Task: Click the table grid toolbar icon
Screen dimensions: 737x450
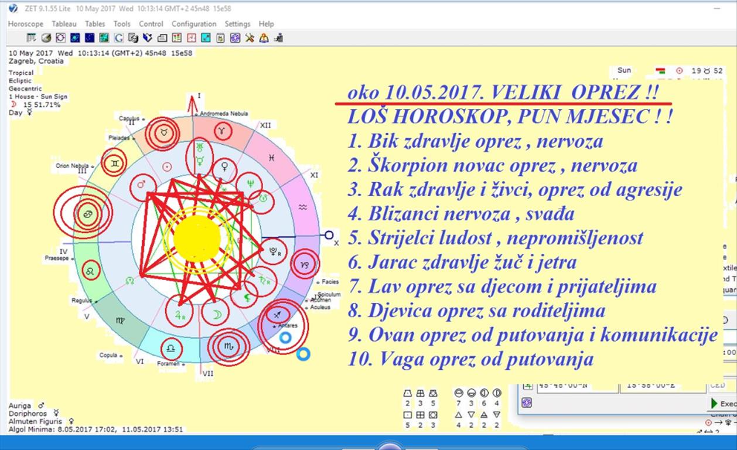Action: 31,38
